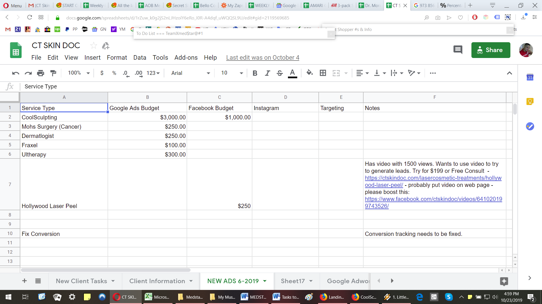
Task: Toggle Bold formatting
Action: (255, 73)
